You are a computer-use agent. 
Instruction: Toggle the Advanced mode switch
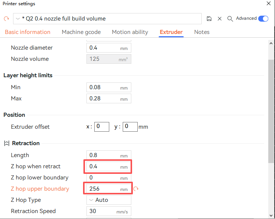263,19
